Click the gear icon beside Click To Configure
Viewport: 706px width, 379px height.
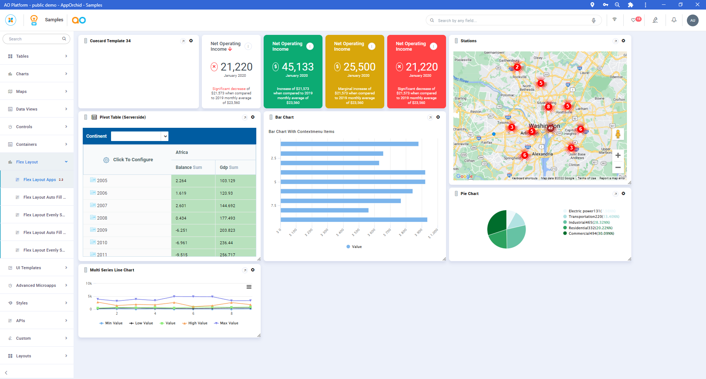106,160
